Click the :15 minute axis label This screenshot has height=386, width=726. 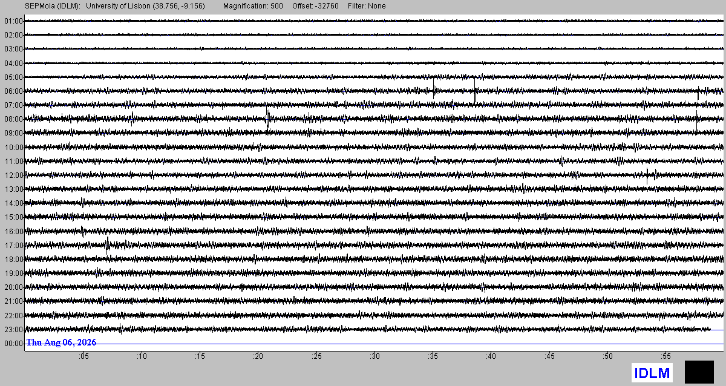pyautogui.click(x=200, y=356)
